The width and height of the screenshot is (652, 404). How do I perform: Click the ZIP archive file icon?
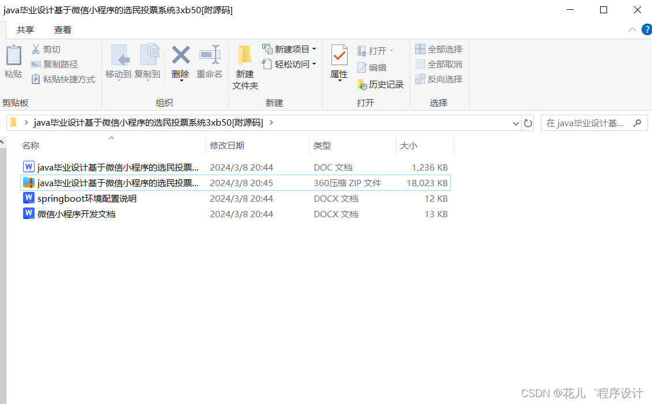[28, 183]
